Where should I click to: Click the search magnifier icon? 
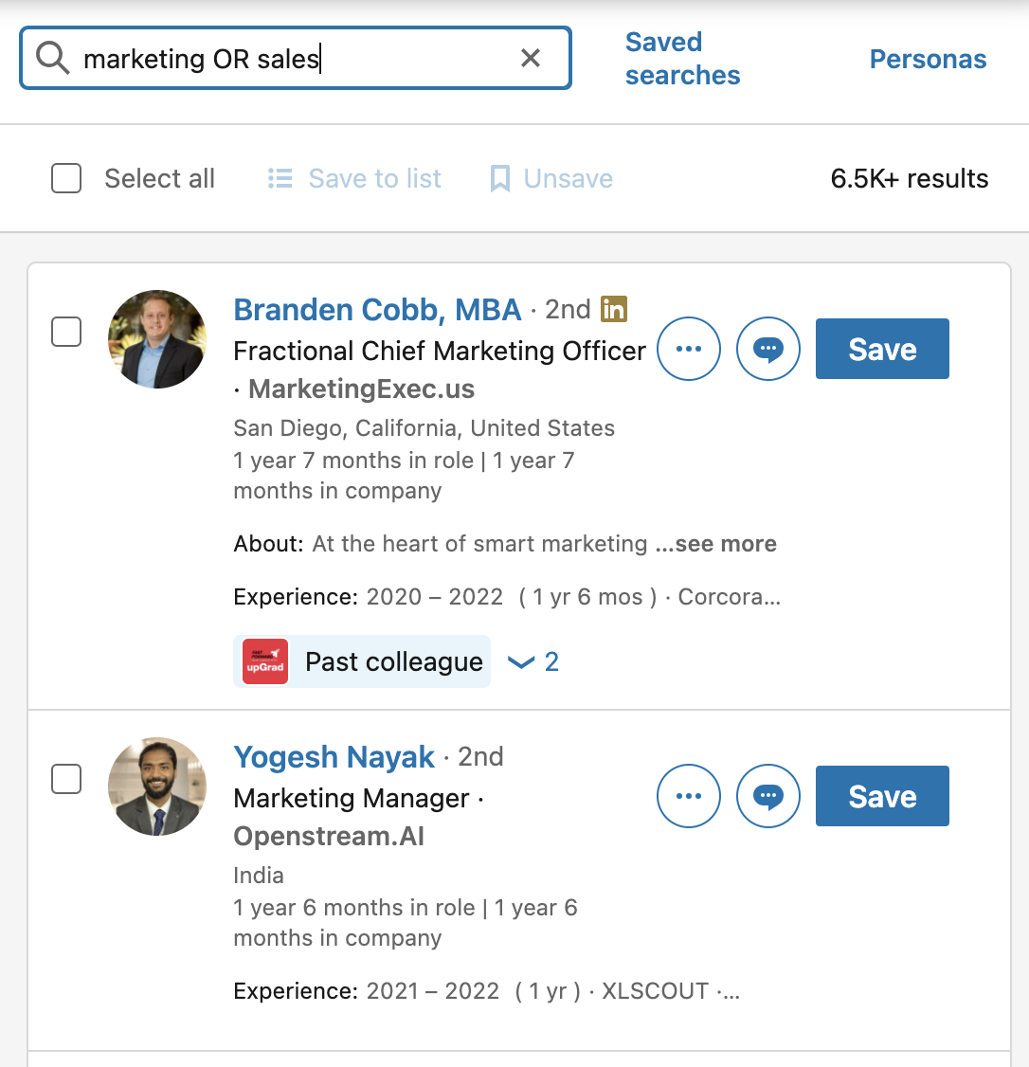(52, 58)
